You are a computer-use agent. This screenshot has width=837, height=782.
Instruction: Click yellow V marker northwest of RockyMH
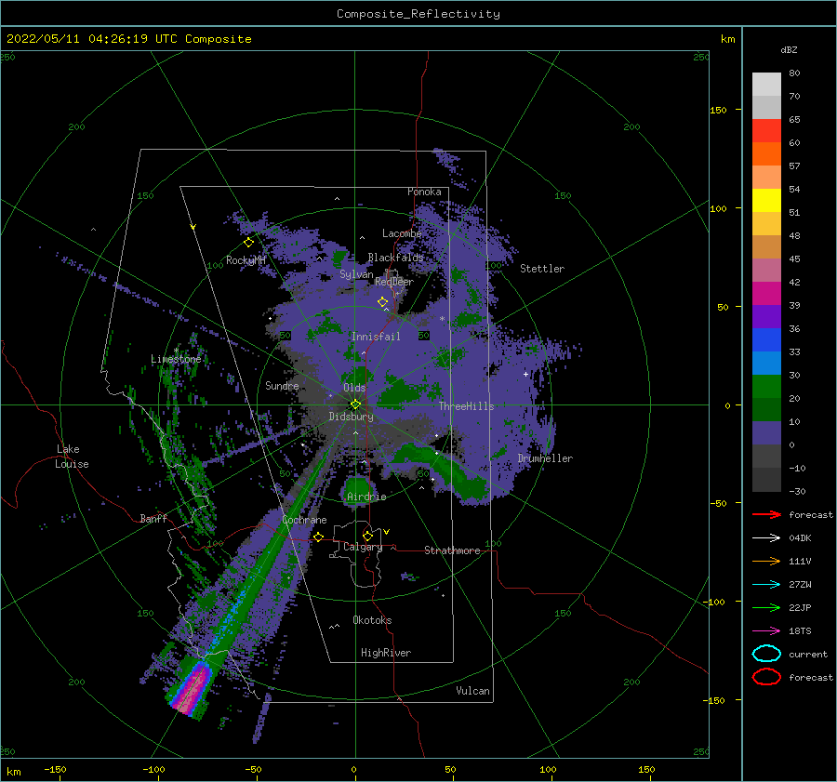tap(193, 227)
